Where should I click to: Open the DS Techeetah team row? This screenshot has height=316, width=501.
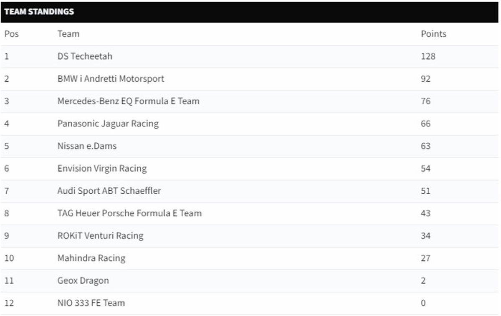(250, 56)
